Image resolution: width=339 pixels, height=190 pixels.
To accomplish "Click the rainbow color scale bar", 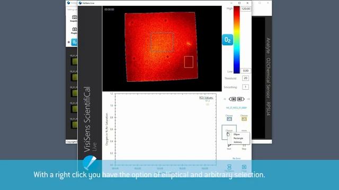I will 237,40.
